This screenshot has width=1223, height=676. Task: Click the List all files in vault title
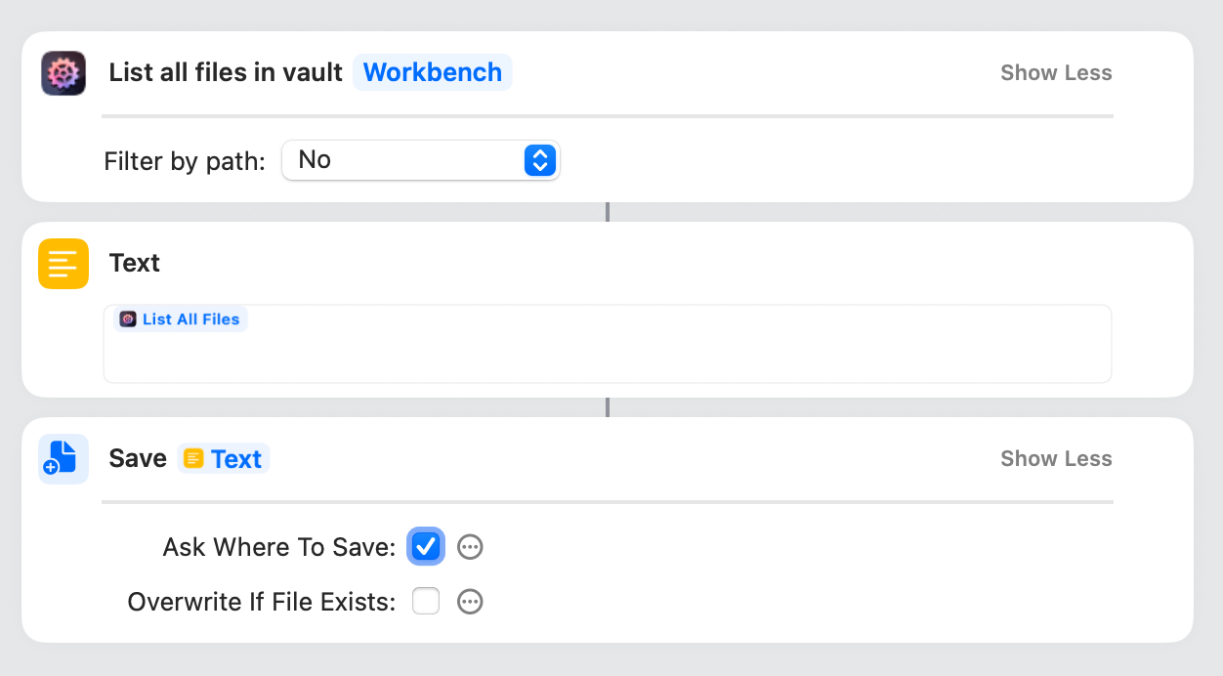coord(226,73)
